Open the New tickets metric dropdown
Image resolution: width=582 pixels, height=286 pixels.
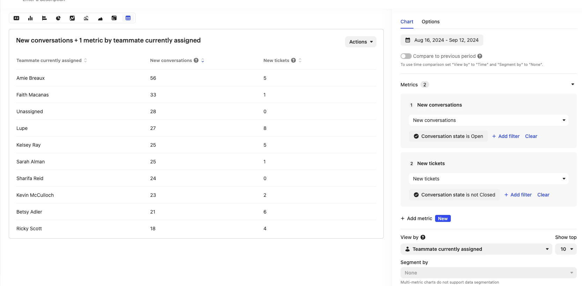488,179
